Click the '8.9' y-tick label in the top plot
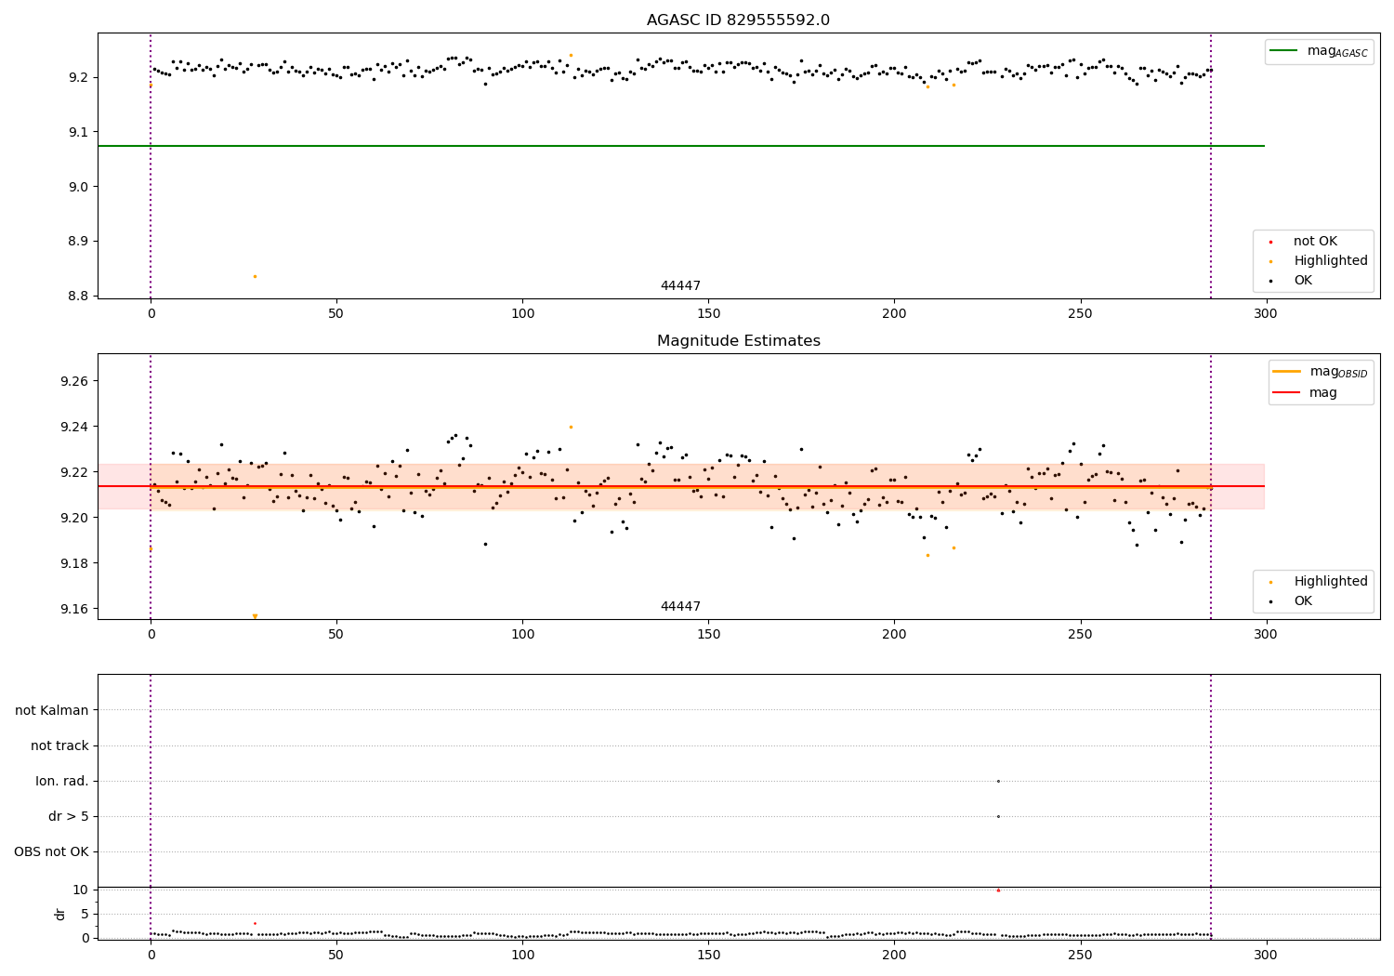Image resolution: width=1394 pixels, height=976 pixels. (79, 242)
